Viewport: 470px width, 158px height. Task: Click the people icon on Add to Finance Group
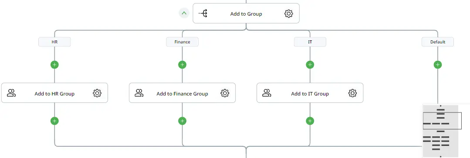tap(139, 93)
